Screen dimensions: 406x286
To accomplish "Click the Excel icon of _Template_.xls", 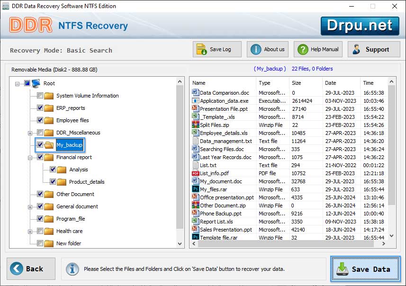I will [x=195, y=116].
